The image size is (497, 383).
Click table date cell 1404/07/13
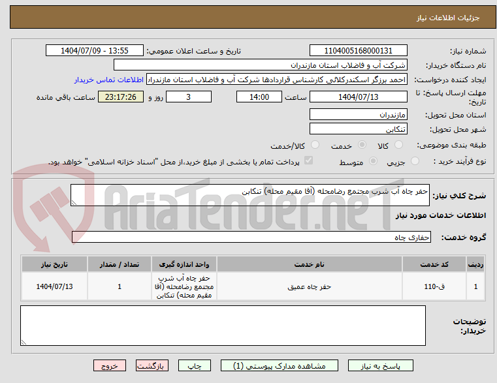point(54,286)
